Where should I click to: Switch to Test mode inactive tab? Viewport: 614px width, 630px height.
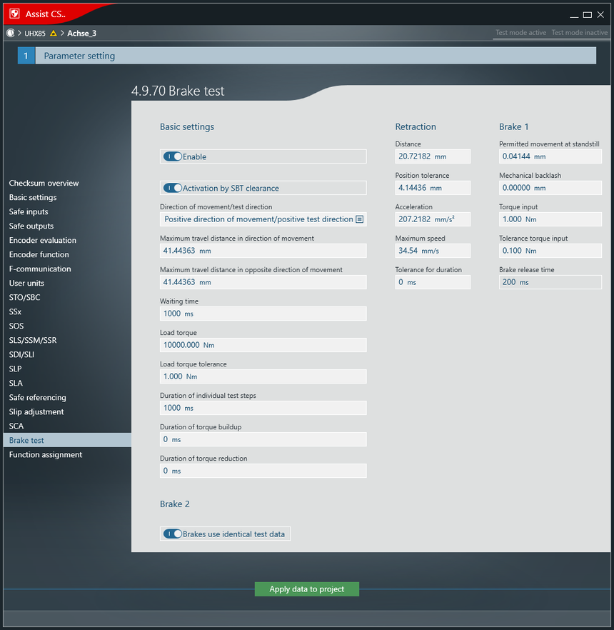(x=580, y=33)
